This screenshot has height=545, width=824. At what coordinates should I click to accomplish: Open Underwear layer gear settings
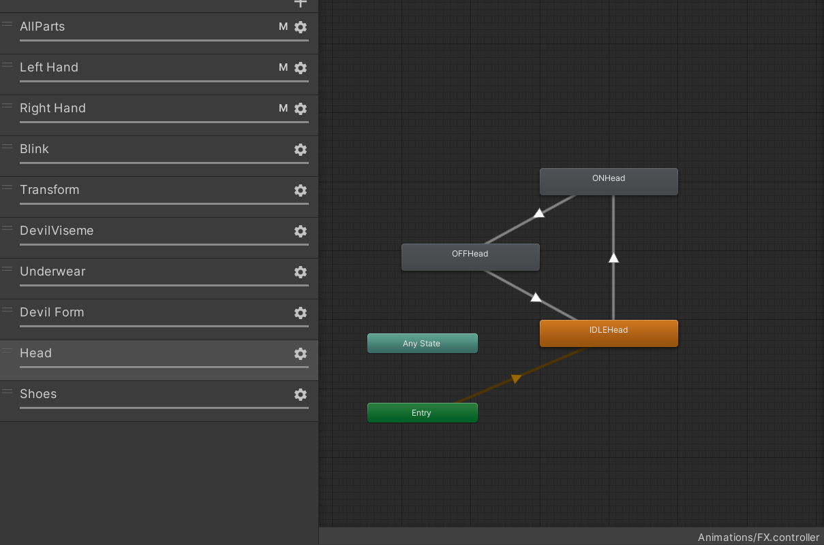[x=301, y=272]
